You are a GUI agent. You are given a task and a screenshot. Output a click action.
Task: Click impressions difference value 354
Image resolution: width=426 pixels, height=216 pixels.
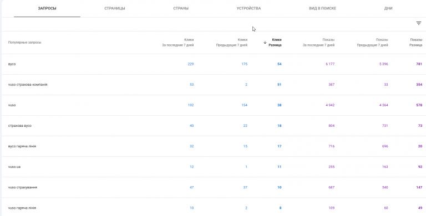[x=419, y=85]
